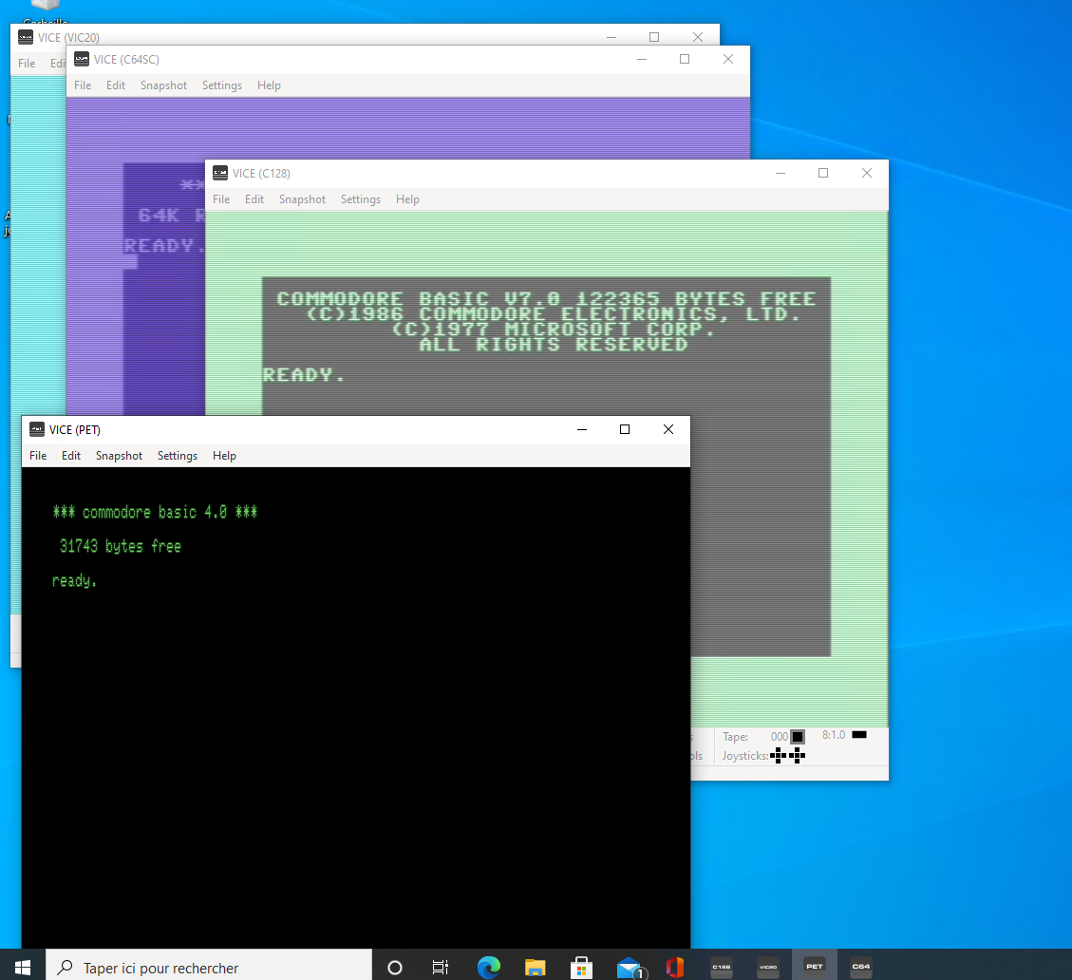1072x980 pixels.
Task: Click the drive 8 LED indicator
Action: [859, 735]
